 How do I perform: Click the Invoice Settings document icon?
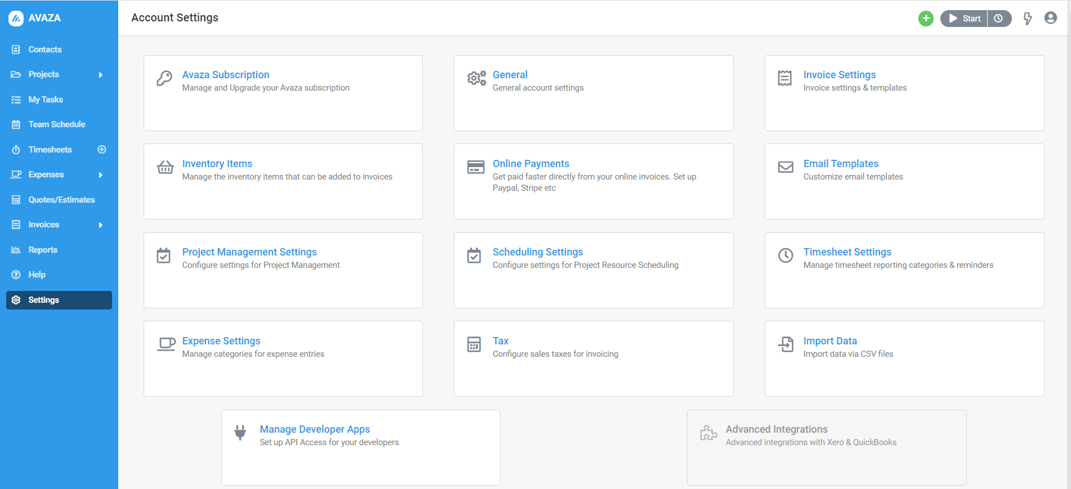pyautogui.click(x=785, y=78)
